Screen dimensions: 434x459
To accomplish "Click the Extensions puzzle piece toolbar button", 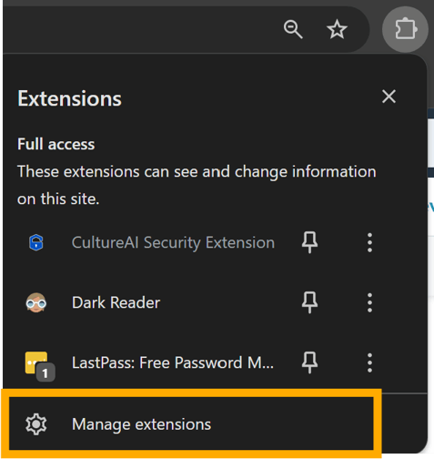I will click(x=405, y=29).
